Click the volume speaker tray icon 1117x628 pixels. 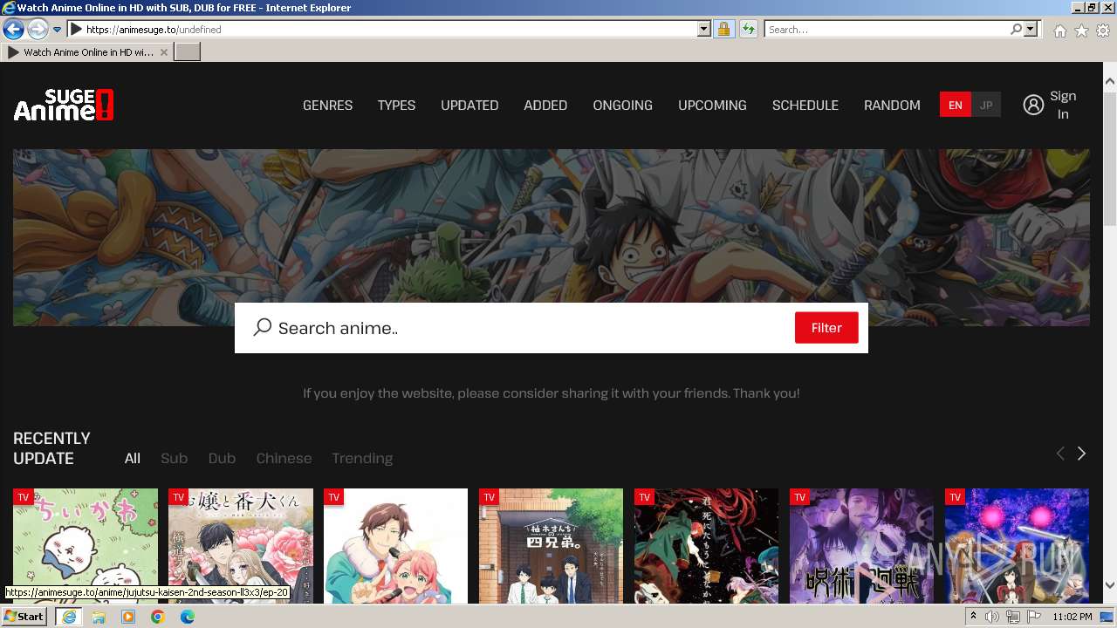[x=992, y=617]
